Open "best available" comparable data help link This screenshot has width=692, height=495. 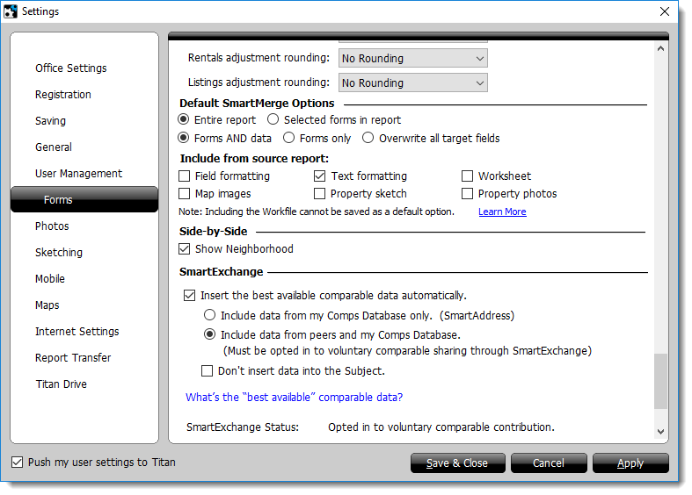(x=294, y=398)
